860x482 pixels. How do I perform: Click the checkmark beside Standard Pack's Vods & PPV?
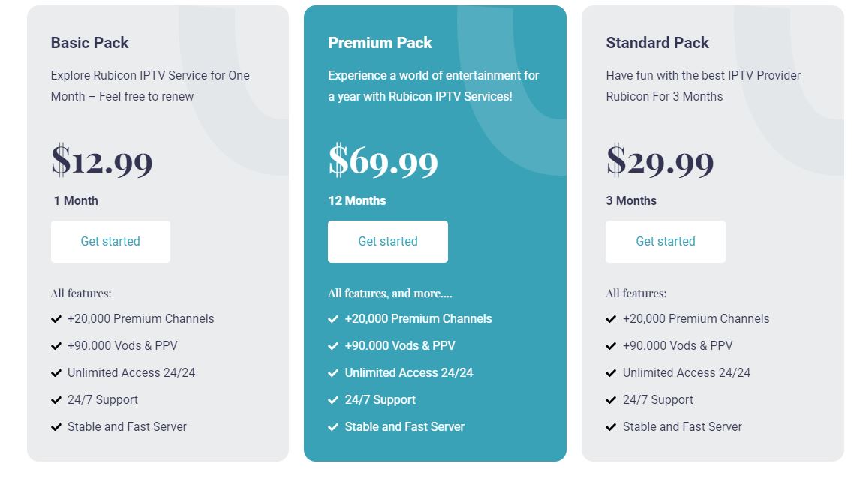coord(611,345)
